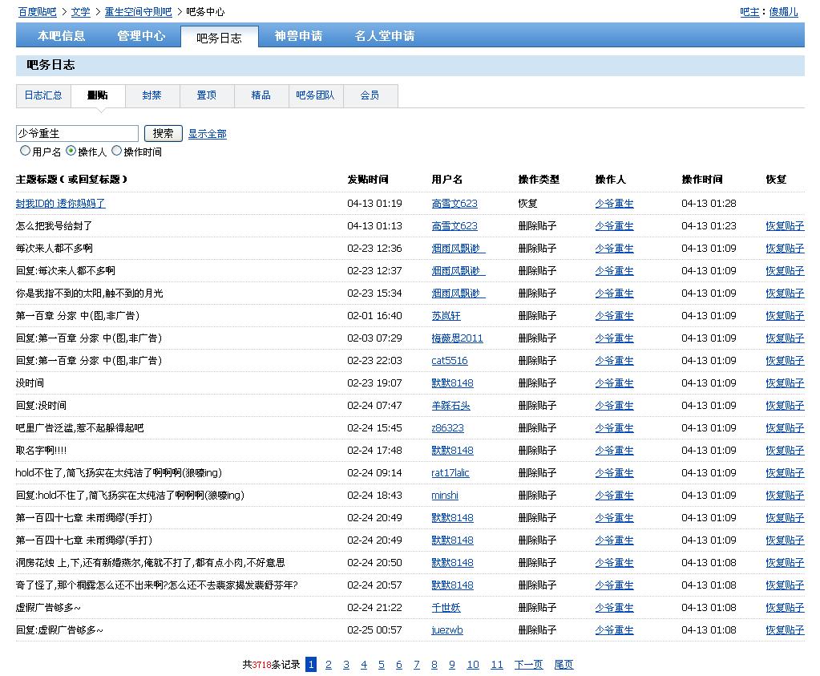Go to page 2 of records
The image size is (820, 676).
pyautogui.click(x=329, y=665)
